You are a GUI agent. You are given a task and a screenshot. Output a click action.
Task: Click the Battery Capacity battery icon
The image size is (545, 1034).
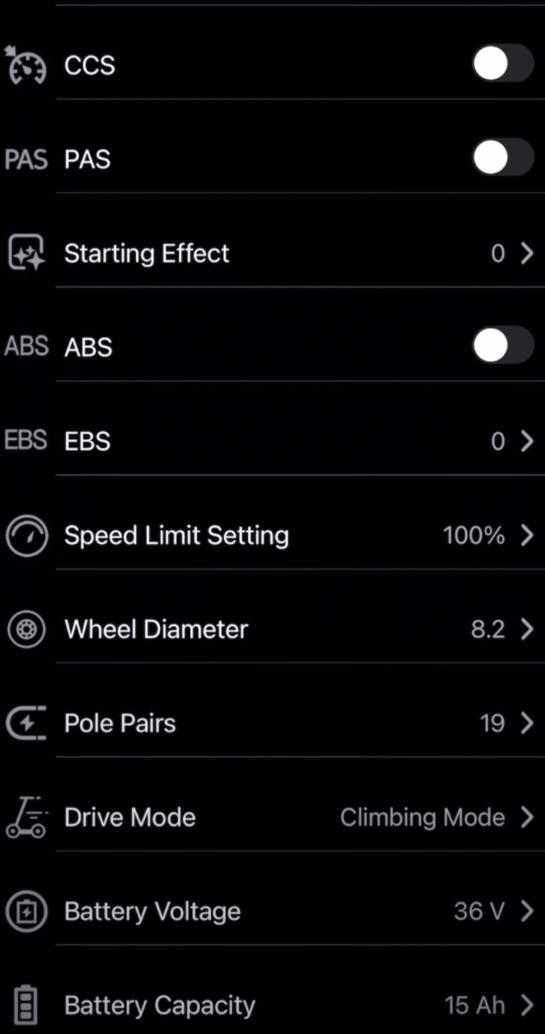point(26,1005)
